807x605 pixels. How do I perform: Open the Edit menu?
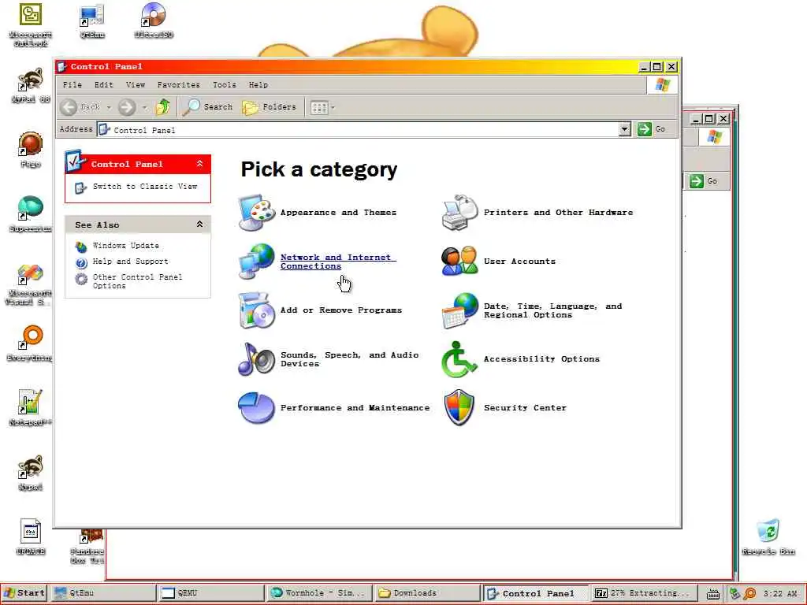(103, 85)
